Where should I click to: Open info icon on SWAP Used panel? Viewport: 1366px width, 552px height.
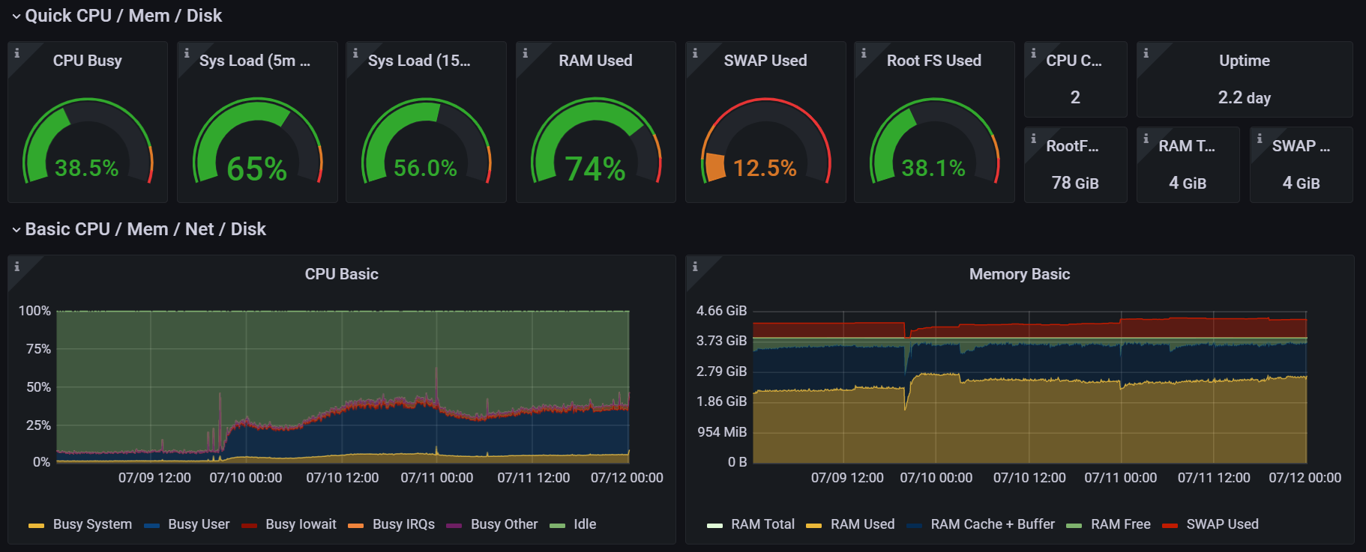695,53
